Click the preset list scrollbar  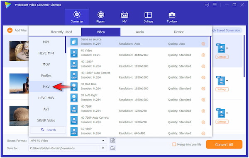pyautogui.click(x=210, y=81)
